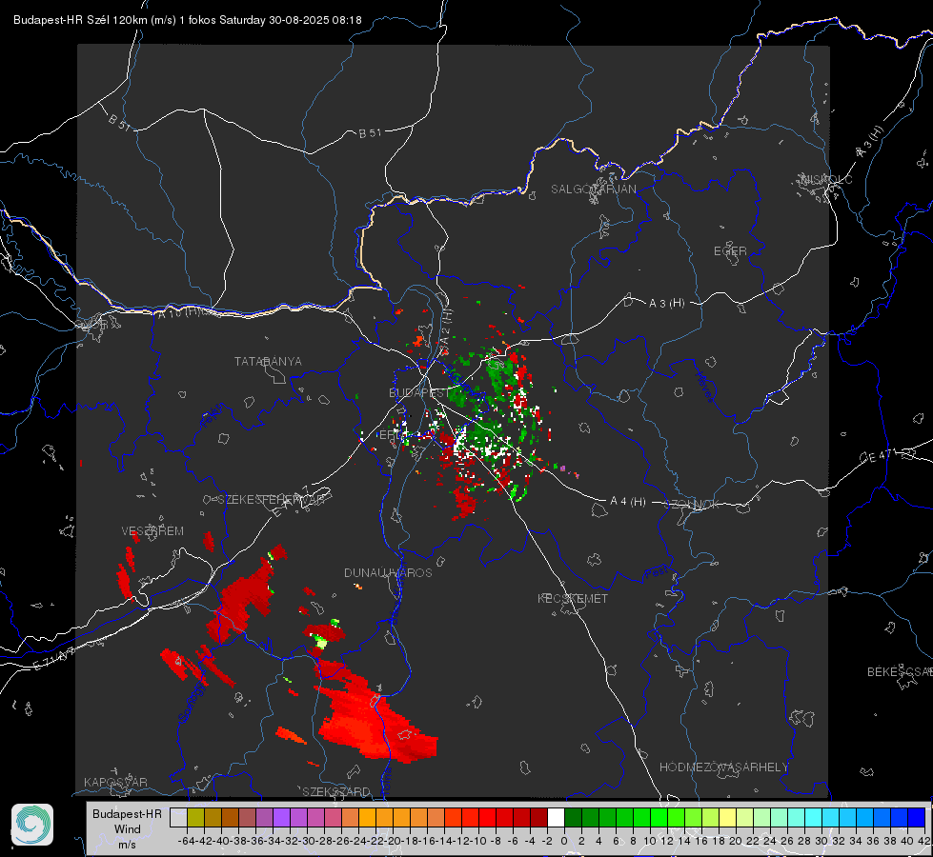Screen dimensions: 933x857
Task: Click the SZEKSZÁRD city label
Action: tap(336, 791)
